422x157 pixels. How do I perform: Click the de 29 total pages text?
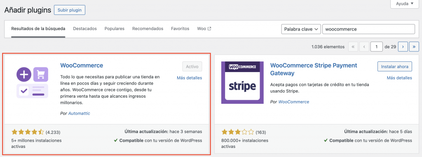click(390, 47)
